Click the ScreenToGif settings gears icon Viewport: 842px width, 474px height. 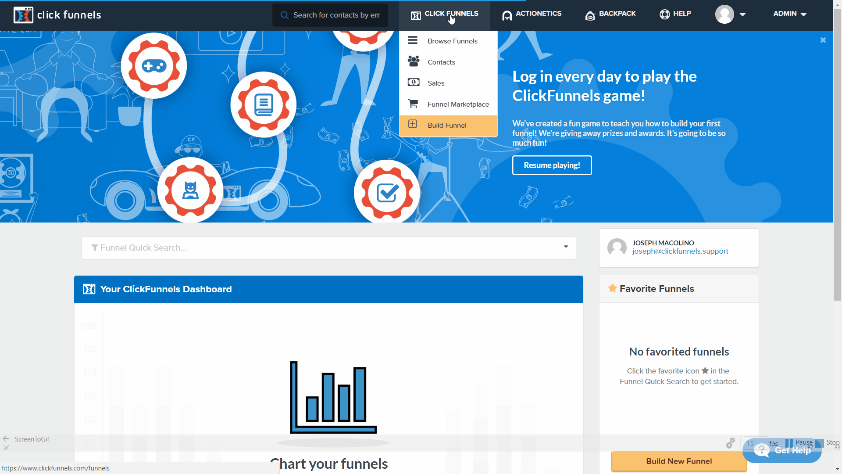[730, 443]
